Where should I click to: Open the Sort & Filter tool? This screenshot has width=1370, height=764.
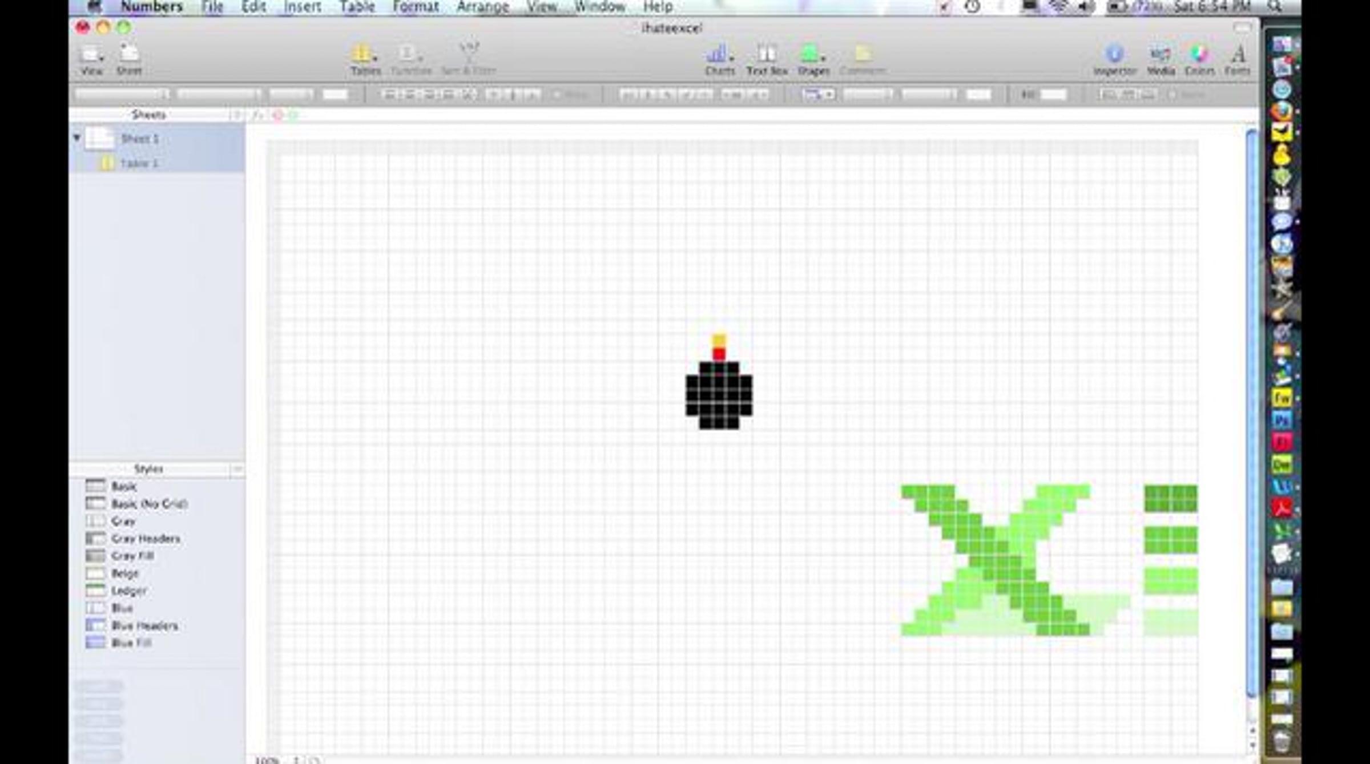pyautogui.click(x=468, y=59)
